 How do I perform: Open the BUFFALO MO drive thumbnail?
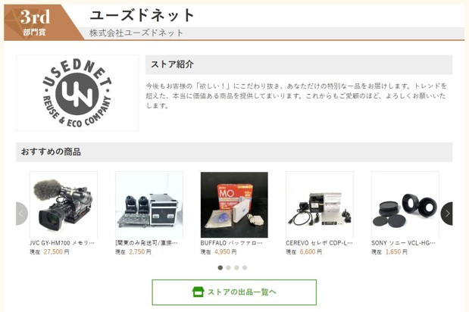tap(234, 204)
